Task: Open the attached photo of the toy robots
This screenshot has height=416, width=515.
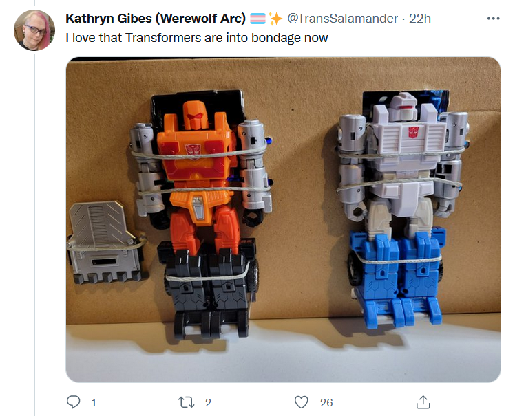Action: pyautogui.click(x=283, y=219)
